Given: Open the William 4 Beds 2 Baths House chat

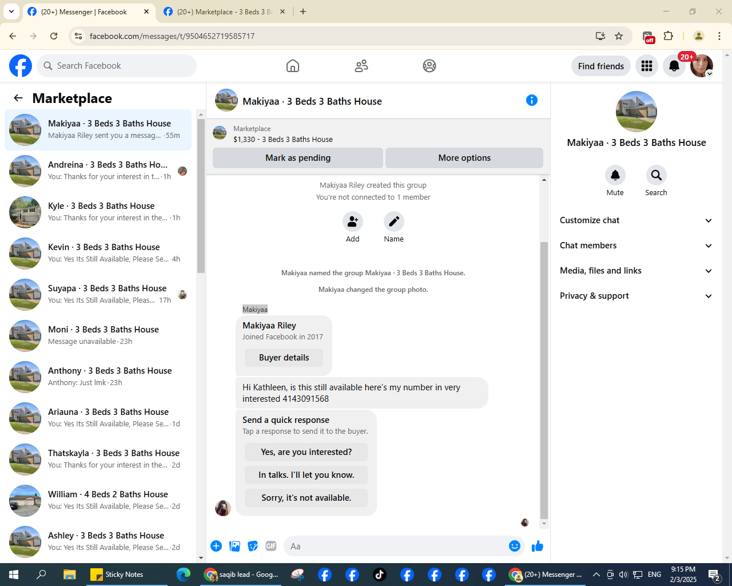Looking at the screenshot, I should [x=98, y=501].
